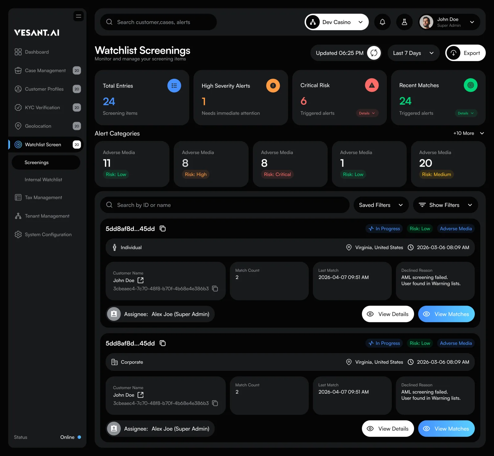Click Export download icon
This screenshot has width=494, height=456.
pos(453,53)
